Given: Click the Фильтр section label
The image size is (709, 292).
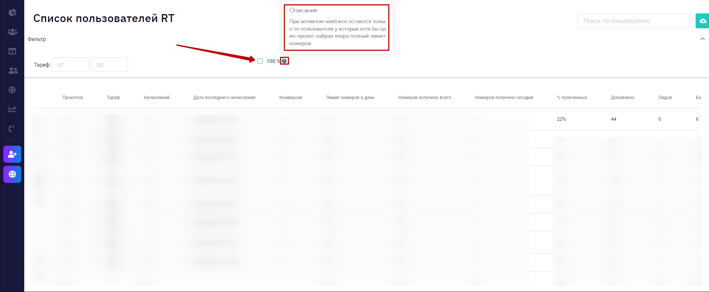Looking at the screenshot, I should click(x=37, y=39).
